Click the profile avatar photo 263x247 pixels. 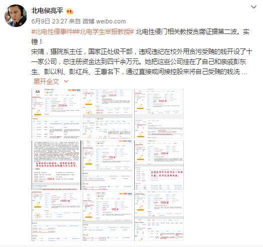(16, 15)
